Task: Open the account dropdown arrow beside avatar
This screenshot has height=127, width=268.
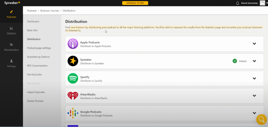Action: [267, 3]
